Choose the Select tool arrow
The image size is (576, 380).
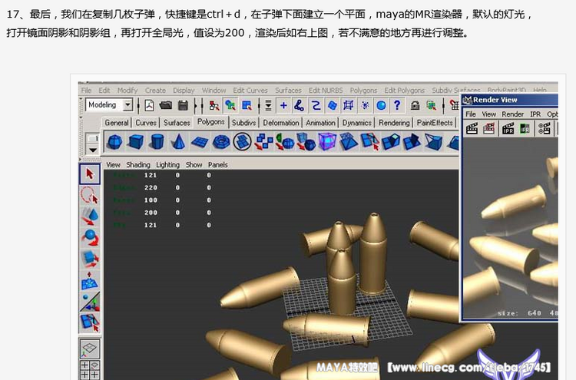pyautogui.click(x=90, y=174)
